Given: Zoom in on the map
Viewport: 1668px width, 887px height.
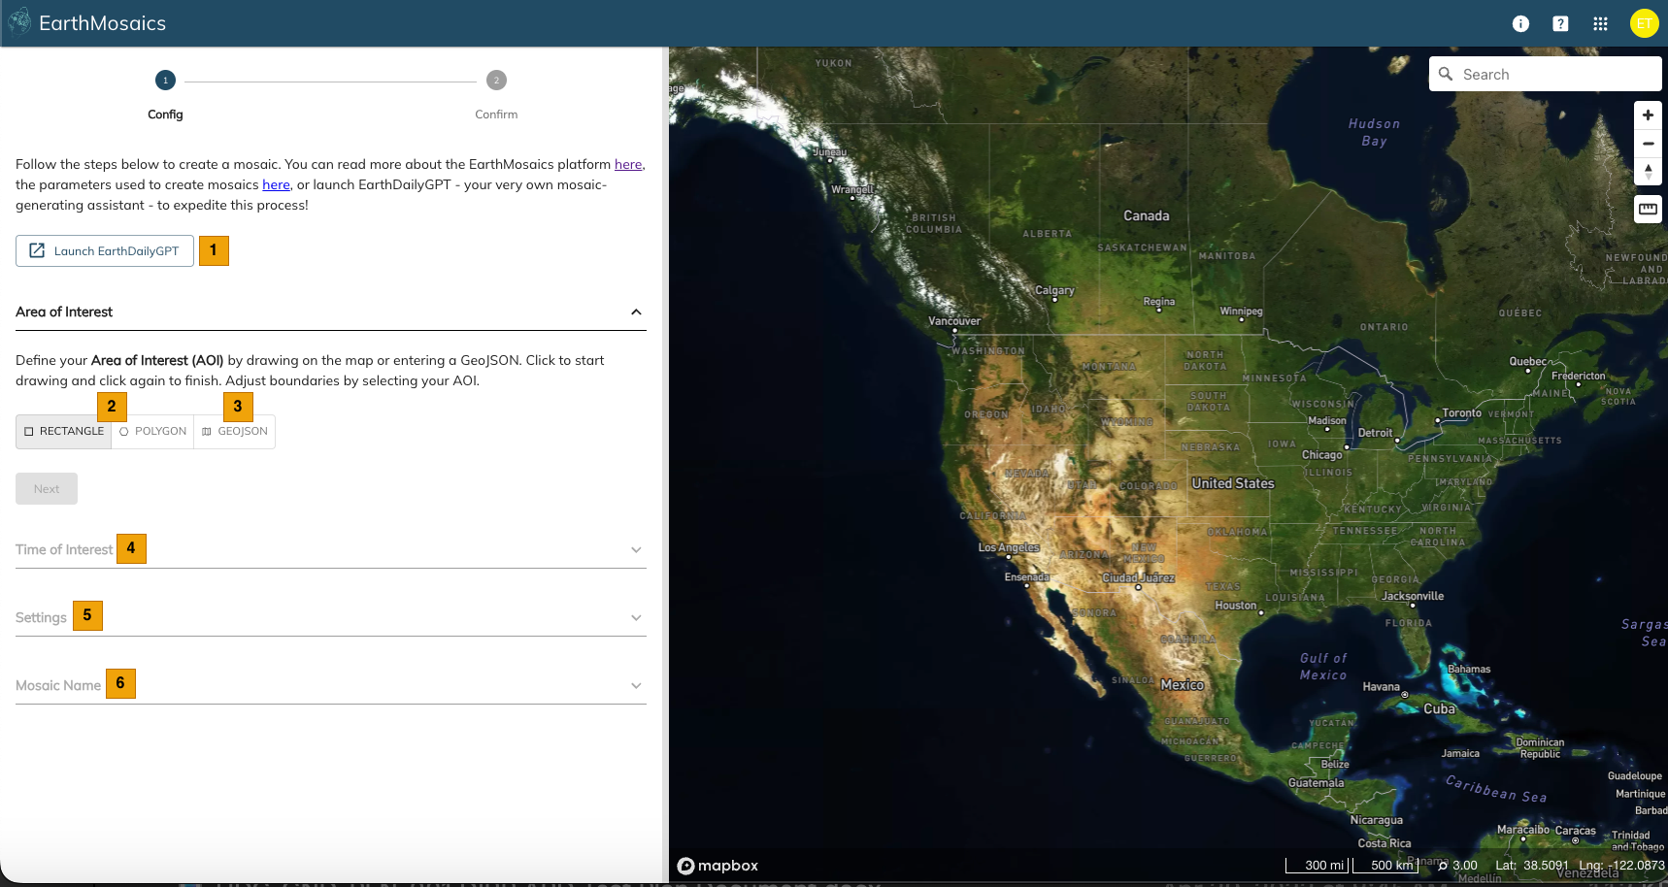Looking at the screenshot, I should click(x=1648, y=115).
